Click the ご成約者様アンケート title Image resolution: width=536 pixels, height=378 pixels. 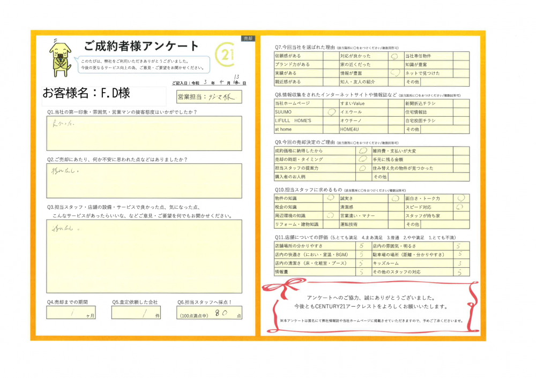[142, 46]
